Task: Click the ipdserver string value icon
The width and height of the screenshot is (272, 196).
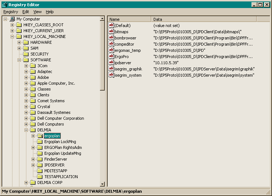Action: click(112, 63)
